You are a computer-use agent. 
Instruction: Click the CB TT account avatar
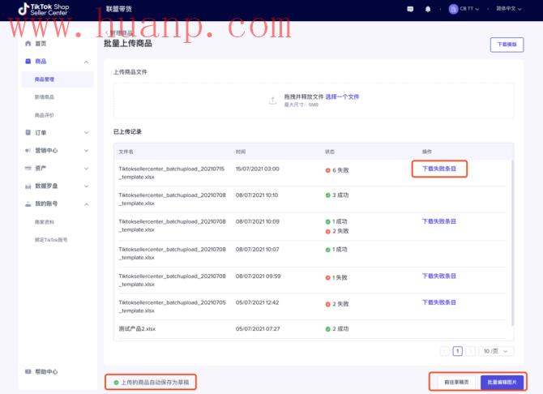453,9
